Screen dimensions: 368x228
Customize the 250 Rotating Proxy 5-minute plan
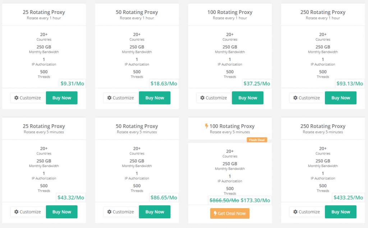(307, 212)
